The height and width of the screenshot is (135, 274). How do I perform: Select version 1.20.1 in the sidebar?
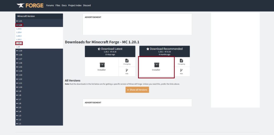pos(19,43)
